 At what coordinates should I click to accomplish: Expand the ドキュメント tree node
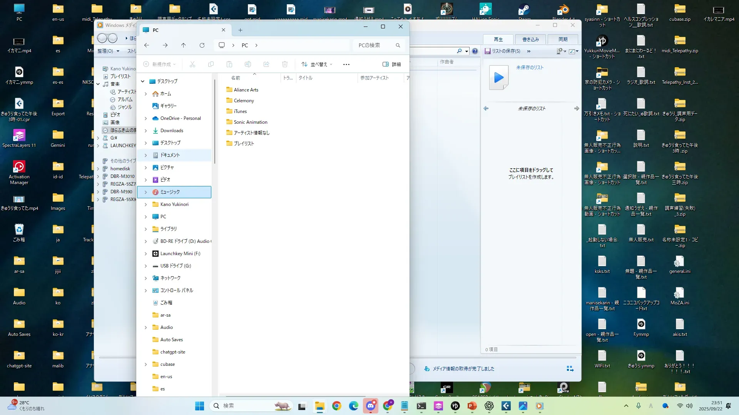[x=146, y=155]
